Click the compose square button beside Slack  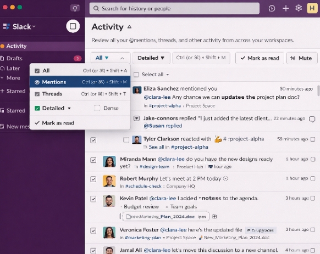coord(73,26)
